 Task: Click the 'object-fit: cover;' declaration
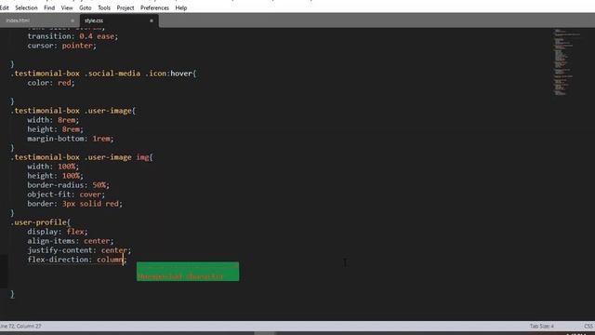click(x=66, y=194)
